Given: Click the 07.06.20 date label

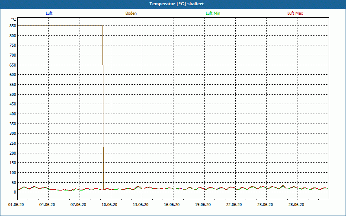Looking at the screenshot, I should (x=78, y=205).
